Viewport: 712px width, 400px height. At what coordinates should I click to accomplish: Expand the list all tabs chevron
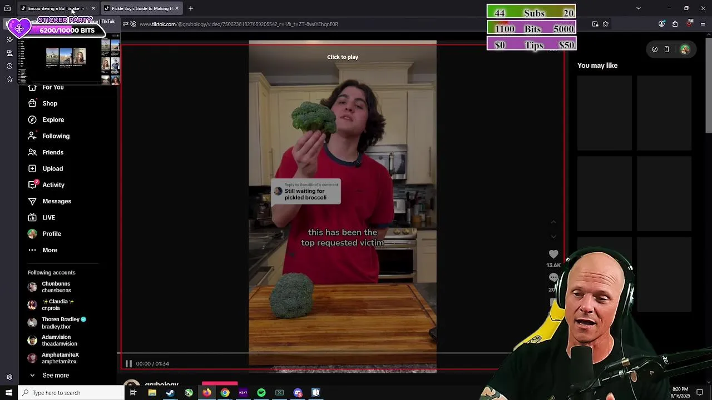tap(639, 8)
